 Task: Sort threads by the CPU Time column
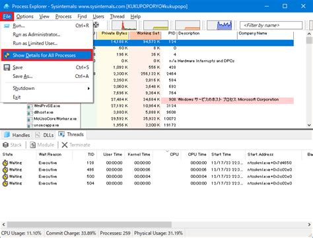(195, 155)
